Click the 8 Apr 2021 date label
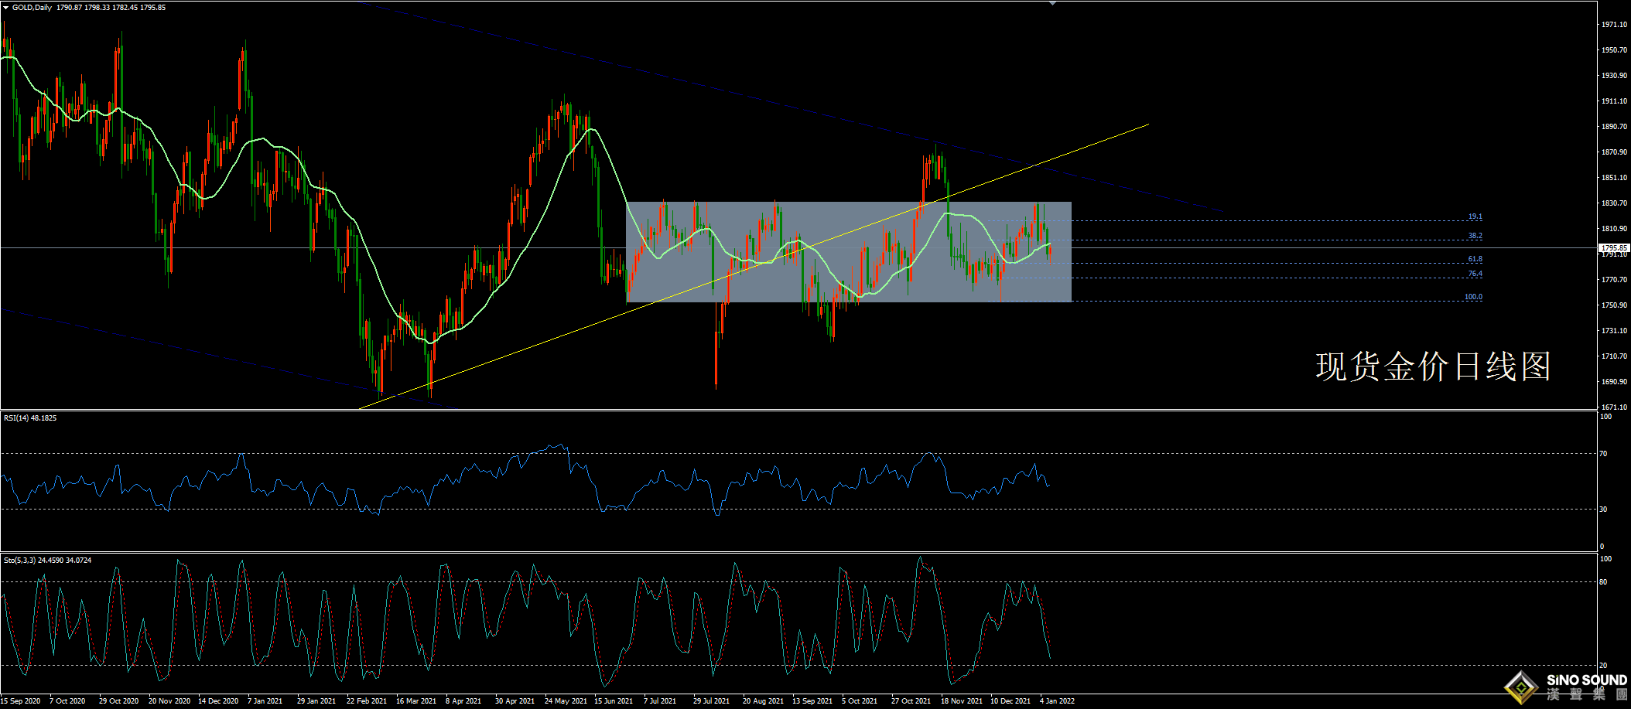The image size is (1631, 709). click(463, 701)
